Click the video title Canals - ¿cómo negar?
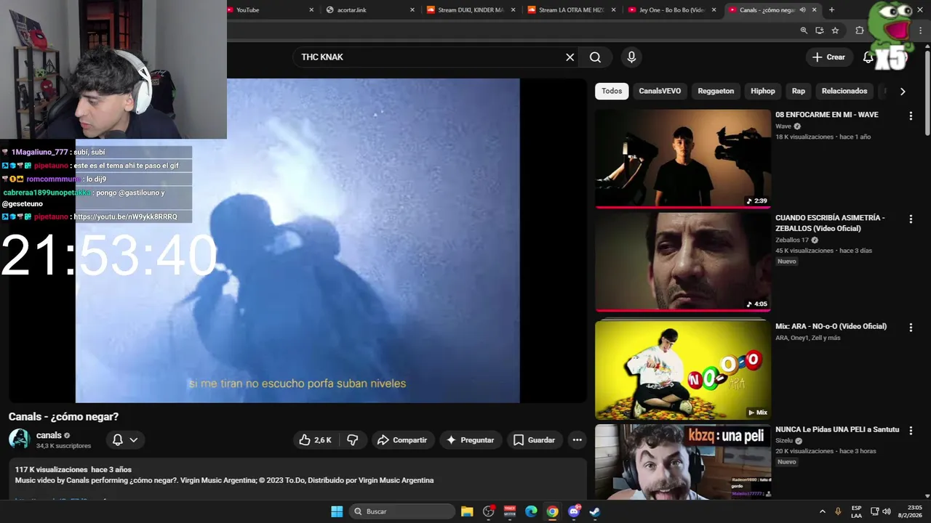The width and height of the screenshot is (931, 523). pyautogui.click(x=63, y=417)
